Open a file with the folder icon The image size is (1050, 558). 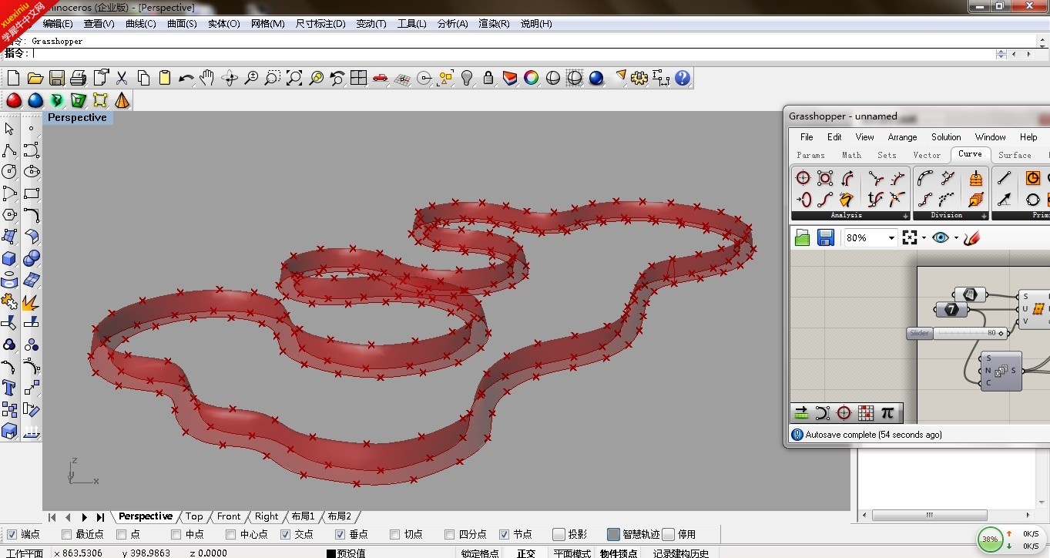[x=35, y=78]
